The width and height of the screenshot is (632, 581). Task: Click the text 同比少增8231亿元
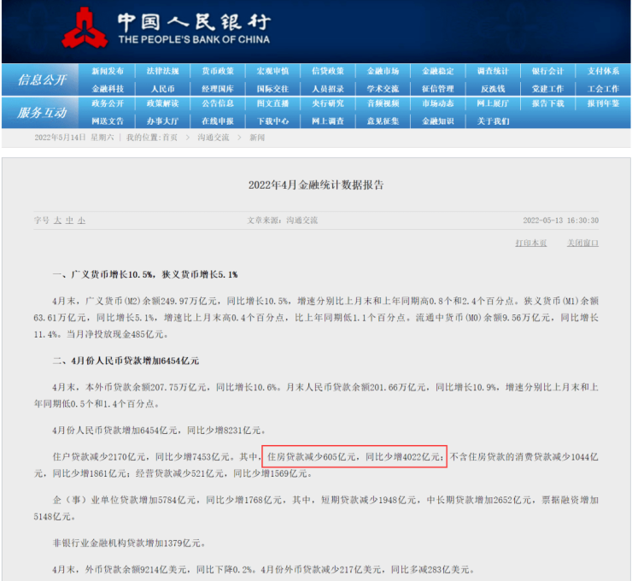point(224,431)
